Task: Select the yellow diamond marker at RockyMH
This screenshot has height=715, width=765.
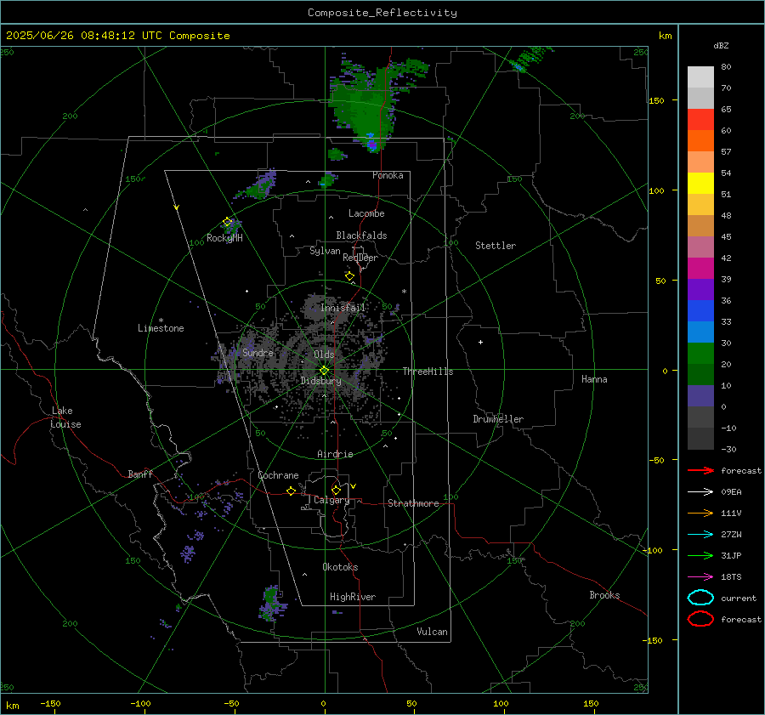Action: click(x=227, y=222)
